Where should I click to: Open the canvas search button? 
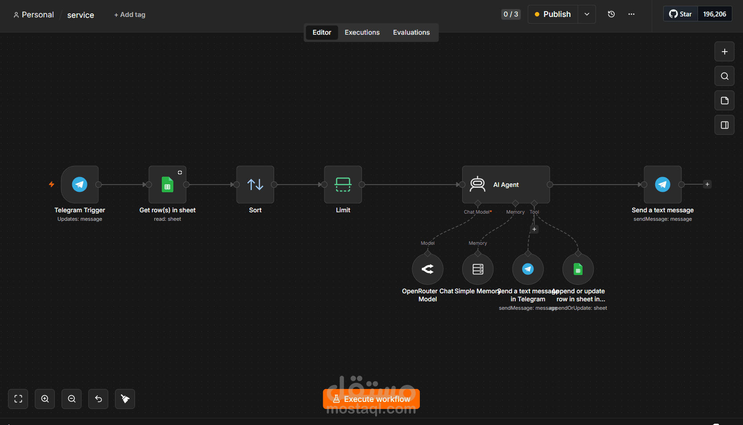coord(725,76)
